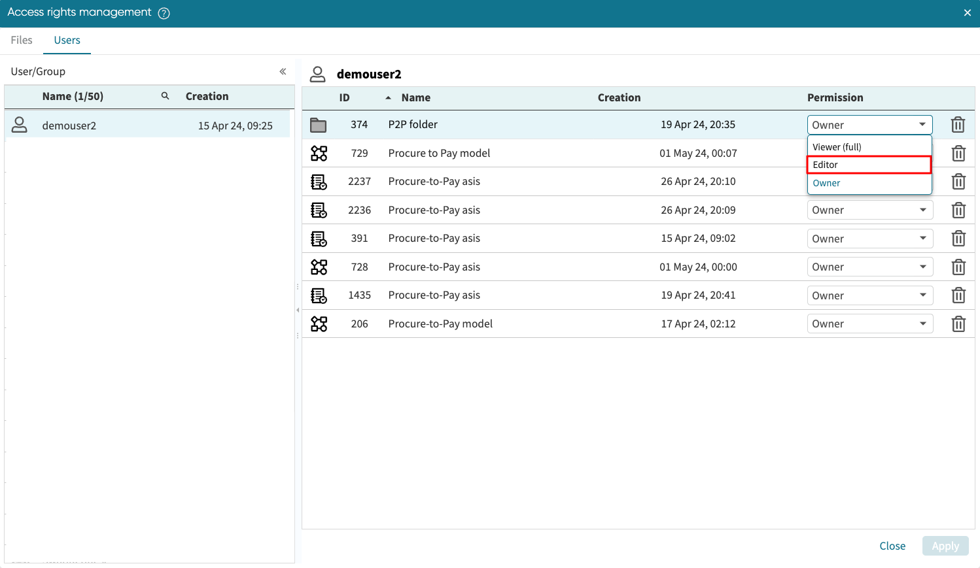Choose Editor from the permission list
Viewport: 980px width, 568px height.
(x=869, y=165)
